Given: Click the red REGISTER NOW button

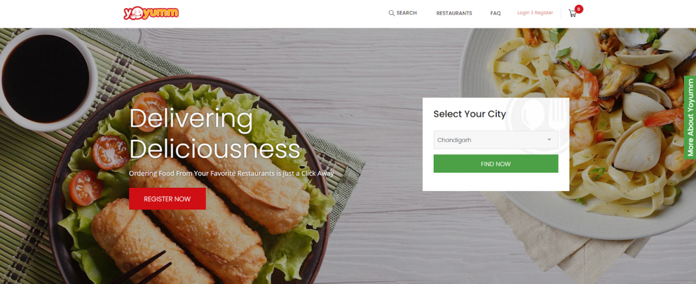Looking at the screenshot, I should pyautogui.click(x=167, y=199).
